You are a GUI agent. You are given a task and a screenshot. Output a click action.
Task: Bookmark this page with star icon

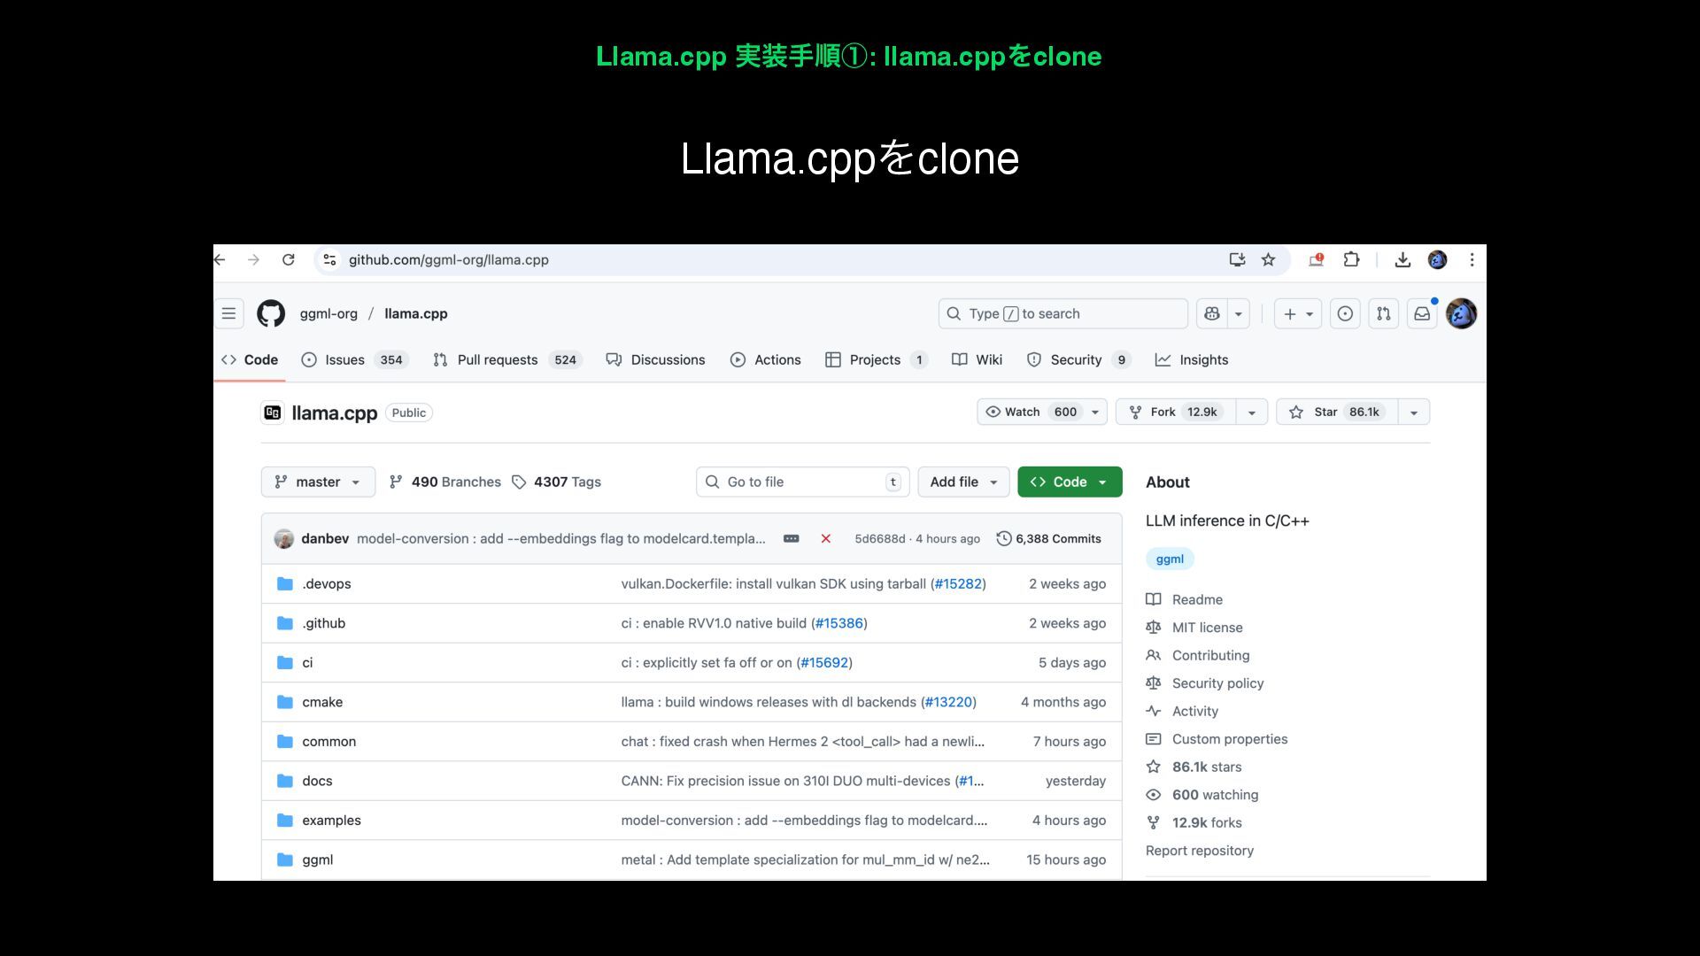point(1268,259)
